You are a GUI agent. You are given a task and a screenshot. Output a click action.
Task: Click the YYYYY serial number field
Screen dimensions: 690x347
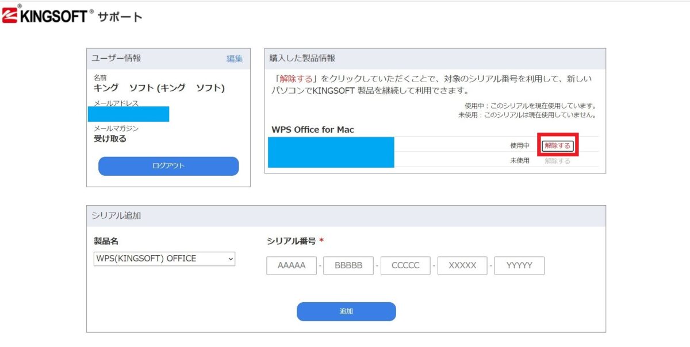tap(519, 265)
